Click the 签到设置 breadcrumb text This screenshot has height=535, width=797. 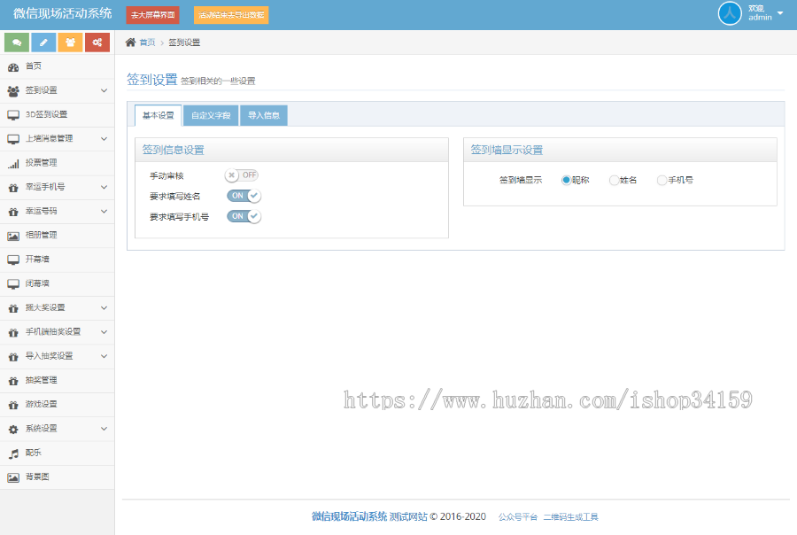coord(184,43)
